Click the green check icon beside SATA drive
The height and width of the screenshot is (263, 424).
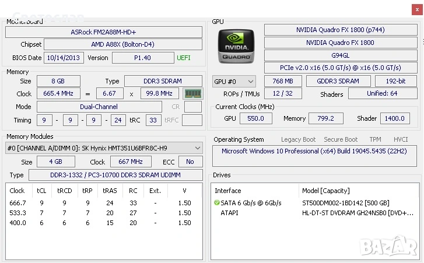tap(217, 203)
